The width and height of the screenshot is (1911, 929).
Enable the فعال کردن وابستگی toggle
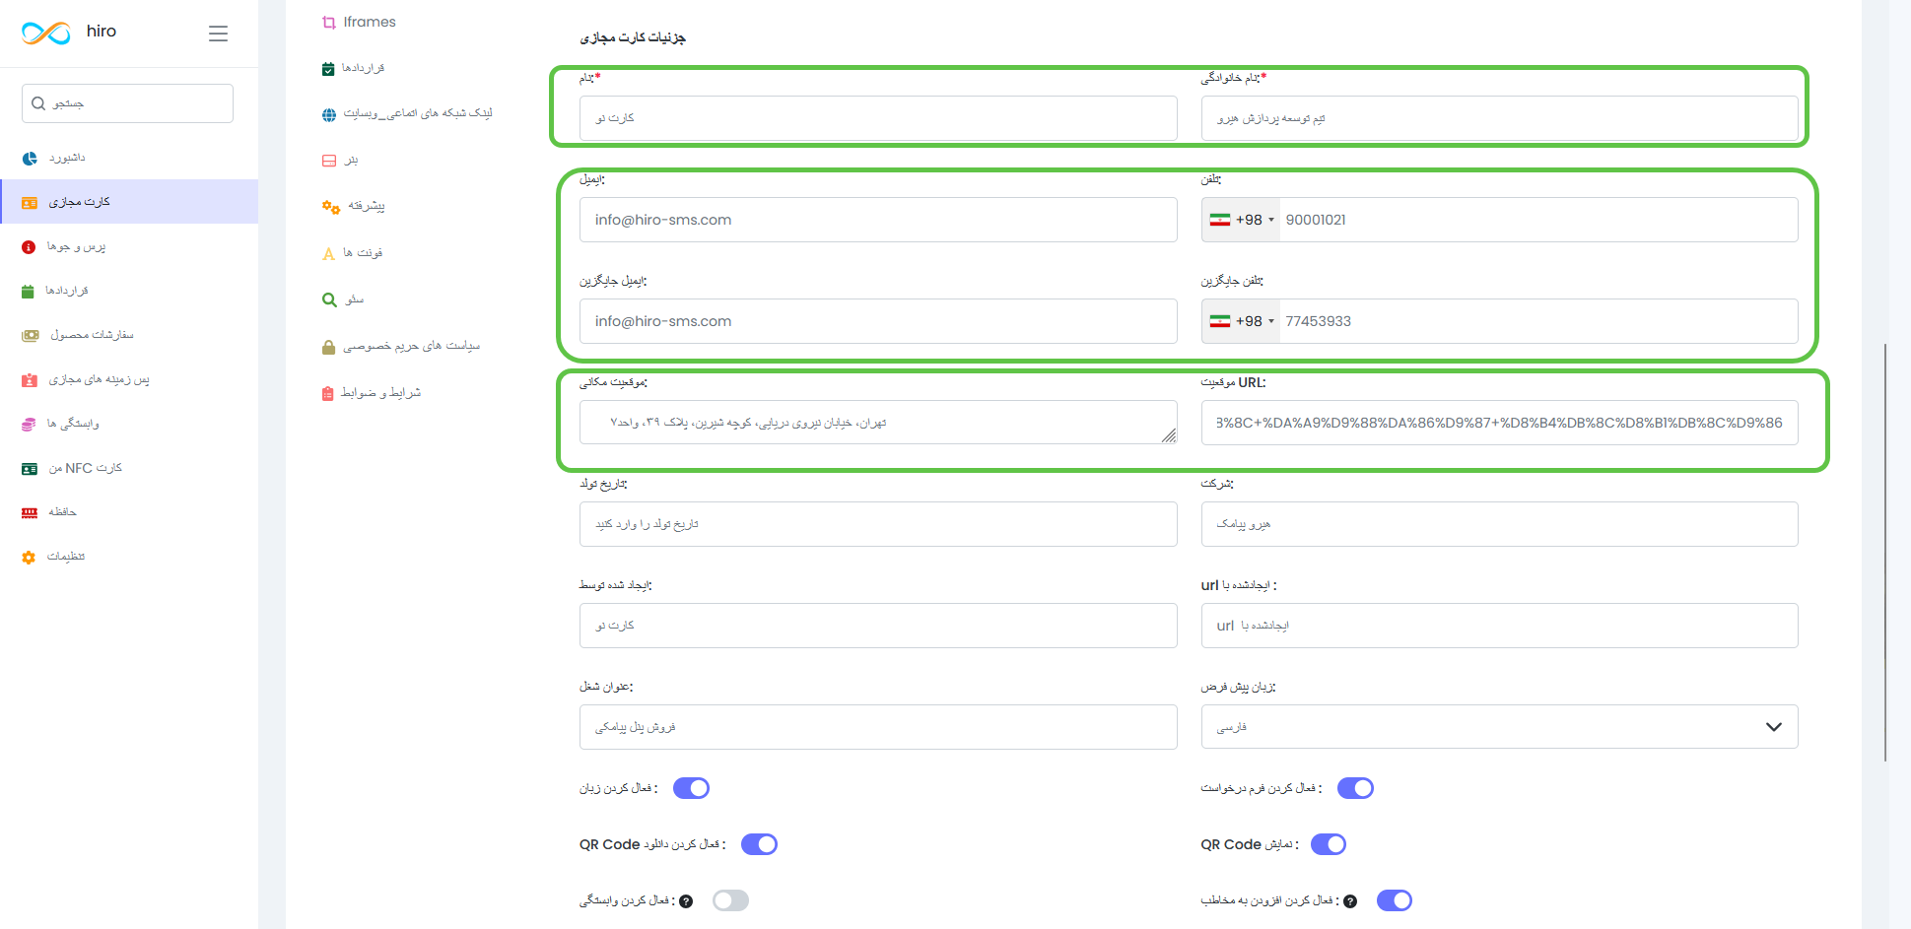click(730, 899)
